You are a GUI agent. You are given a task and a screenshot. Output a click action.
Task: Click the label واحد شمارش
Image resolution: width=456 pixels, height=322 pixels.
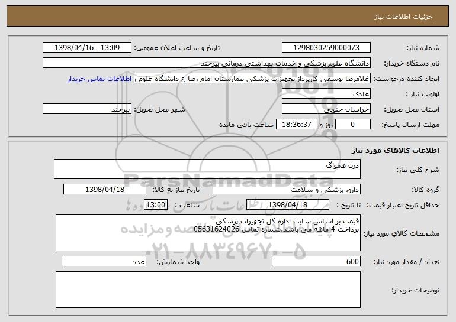point(178,262)
